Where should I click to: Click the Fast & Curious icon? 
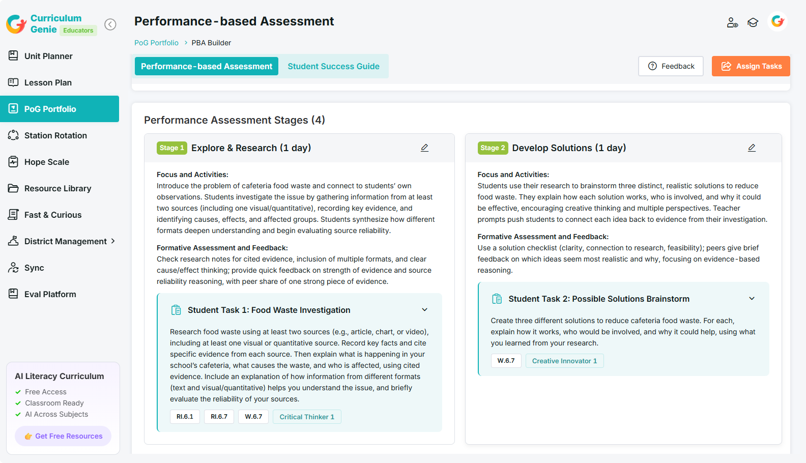click(x=13, y=214)
